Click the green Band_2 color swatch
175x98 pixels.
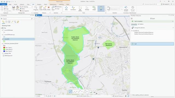click(4, 49)
